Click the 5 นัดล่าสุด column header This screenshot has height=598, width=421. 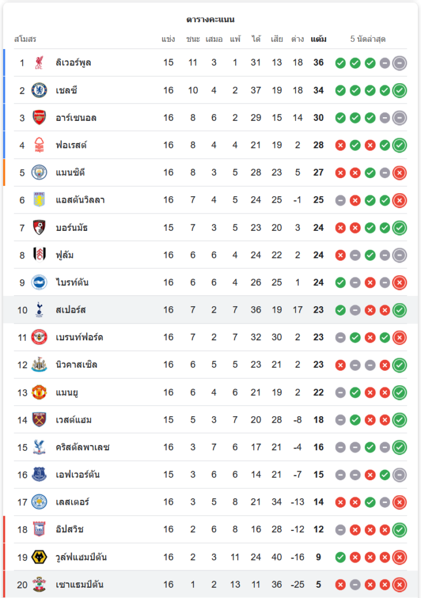click(368, 39)
